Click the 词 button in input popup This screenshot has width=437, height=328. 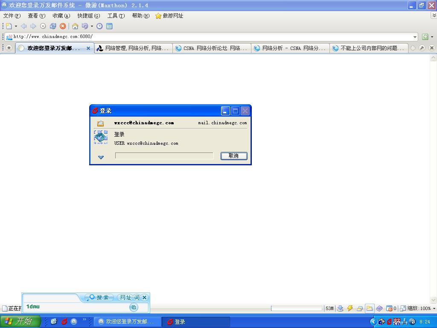coord(137,298)
